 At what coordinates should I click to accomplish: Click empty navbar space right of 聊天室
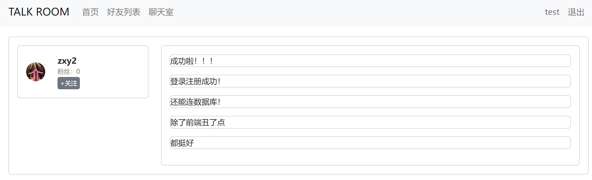(352, 13)
